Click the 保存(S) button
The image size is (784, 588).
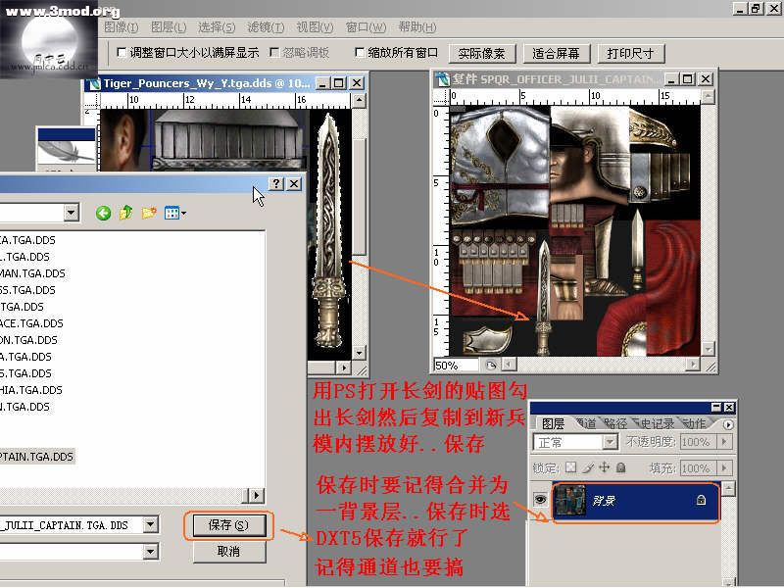[228, 525]
